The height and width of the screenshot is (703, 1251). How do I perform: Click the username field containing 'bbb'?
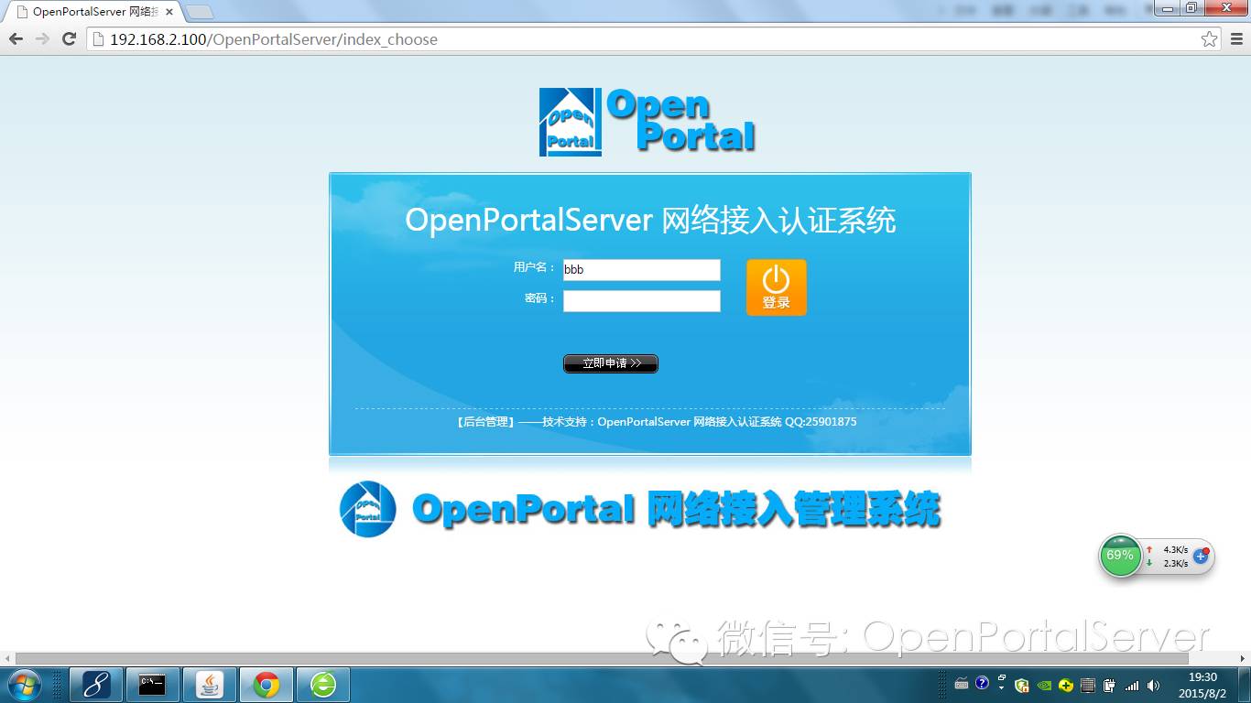(641, 269)
